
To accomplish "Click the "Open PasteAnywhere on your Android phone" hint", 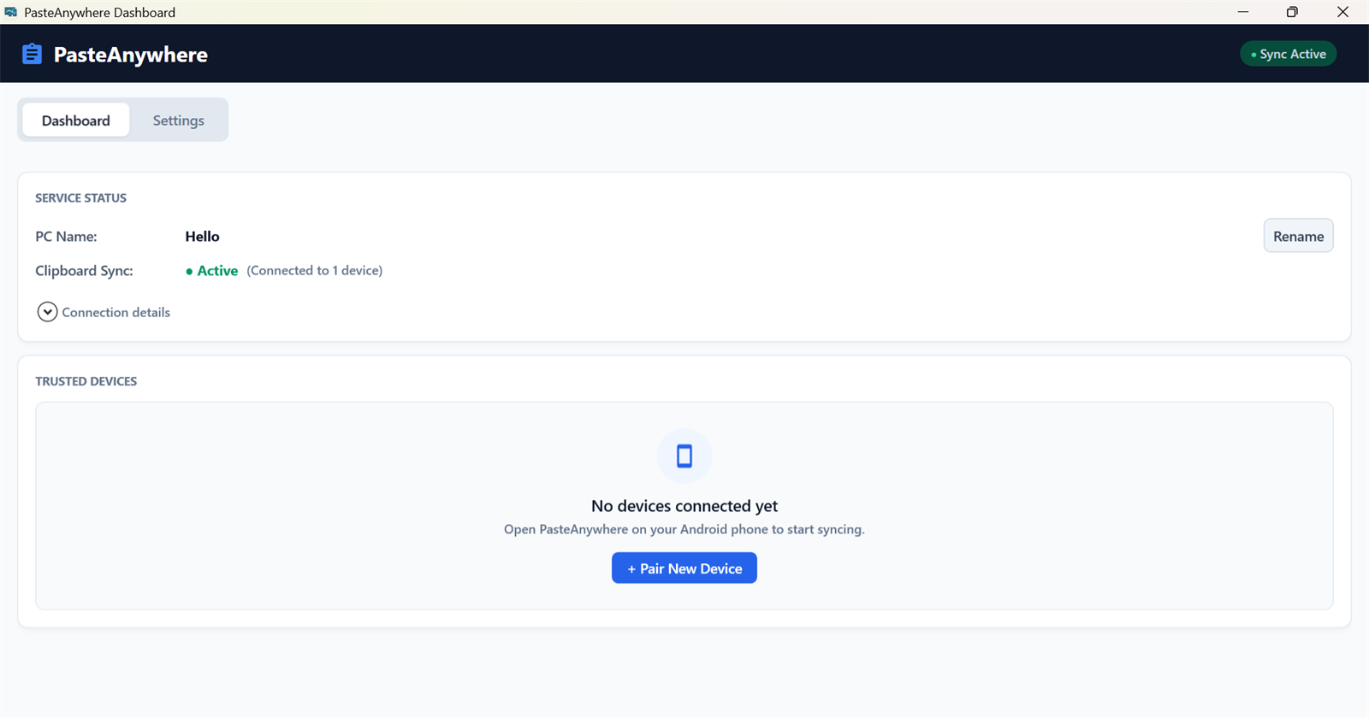I will [684, 530].
